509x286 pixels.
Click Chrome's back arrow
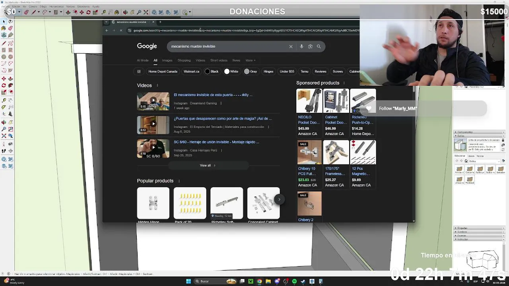[x=107, y=30]
